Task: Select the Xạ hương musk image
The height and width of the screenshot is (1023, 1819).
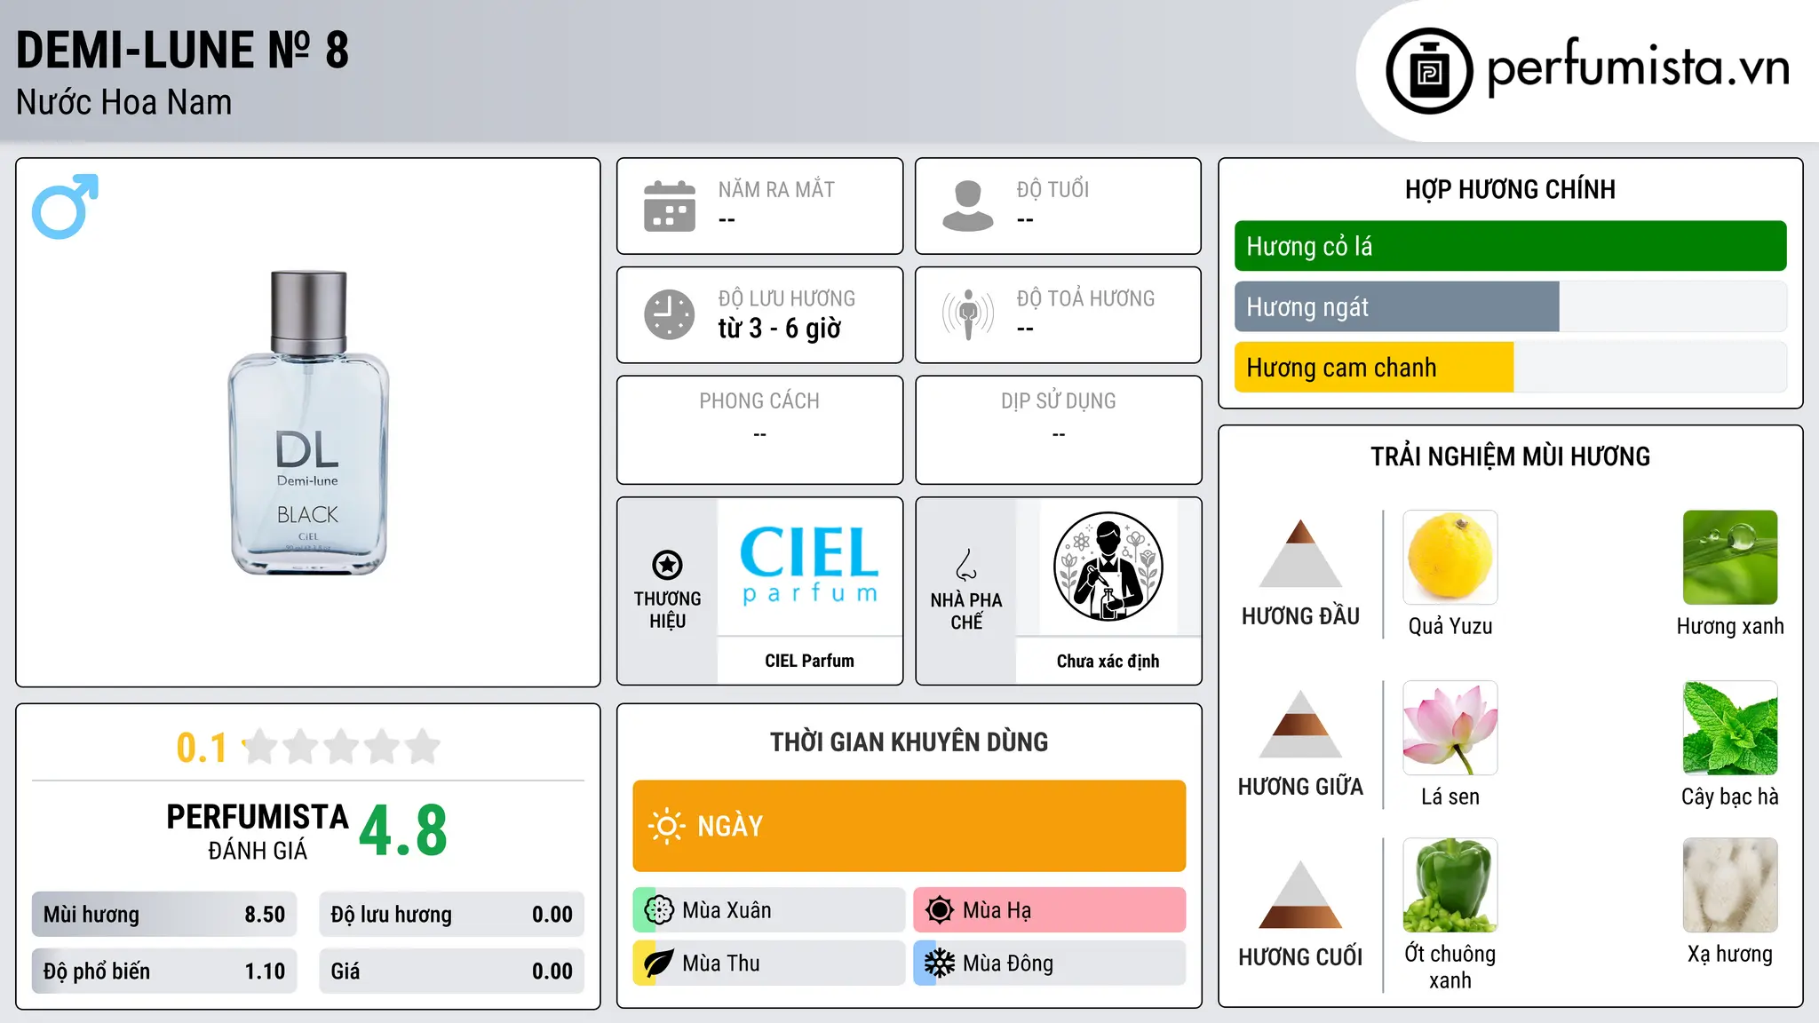Action: [x=1730, y=885]
